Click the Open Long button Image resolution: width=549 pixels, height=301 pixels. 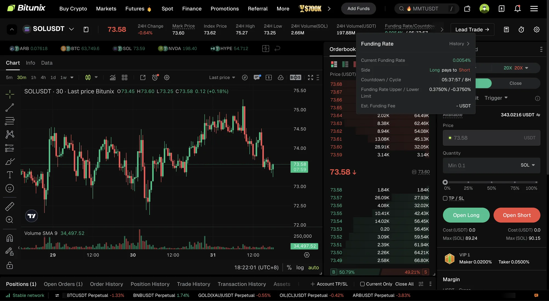[466, 215]
